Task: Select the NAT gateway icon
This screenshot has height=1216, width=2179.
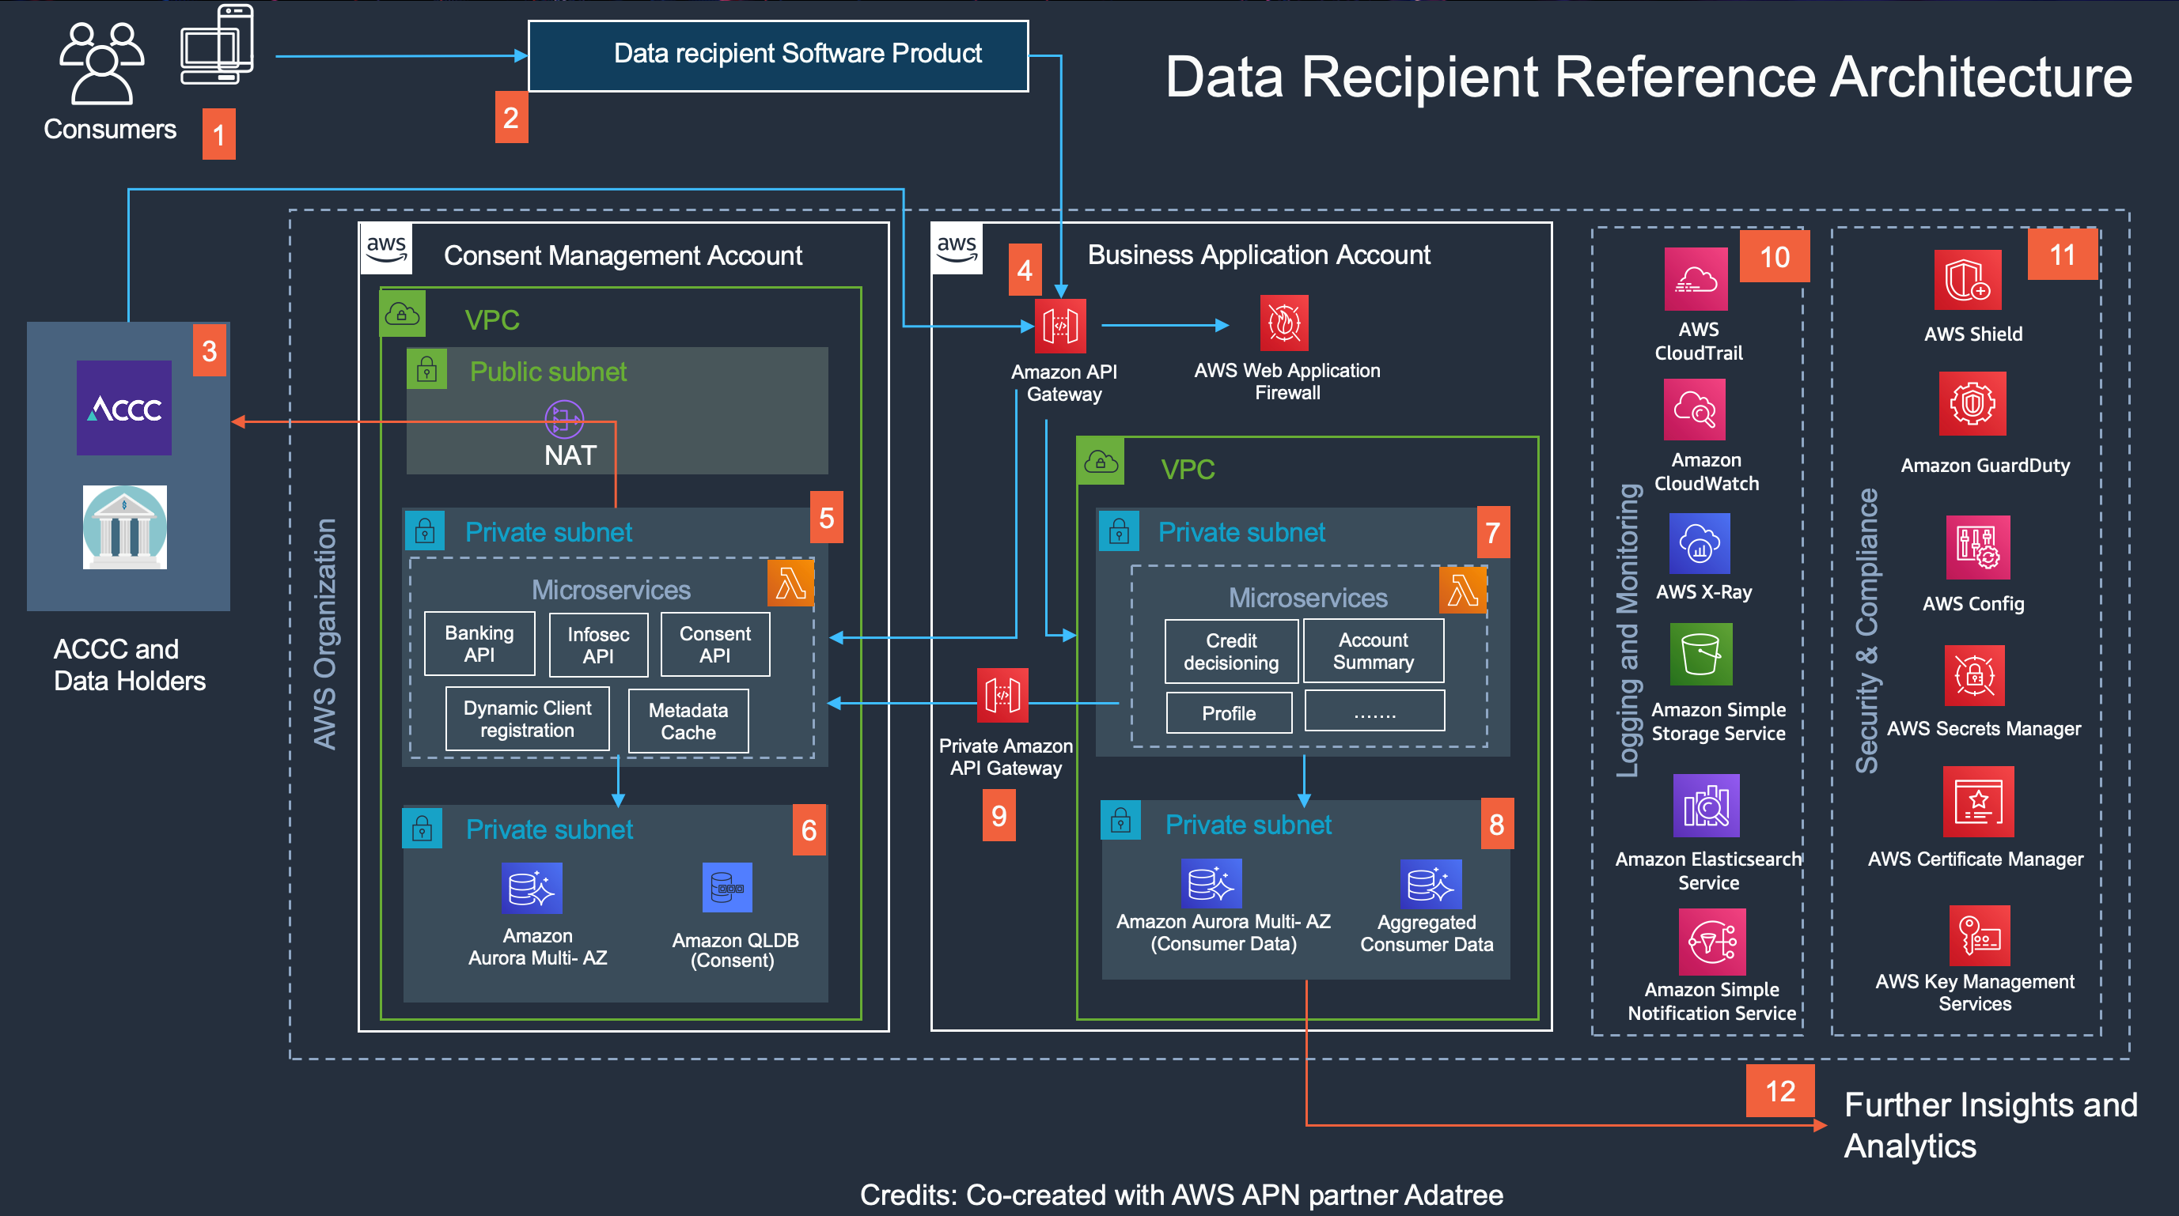Action: click(x=563, y=419)
